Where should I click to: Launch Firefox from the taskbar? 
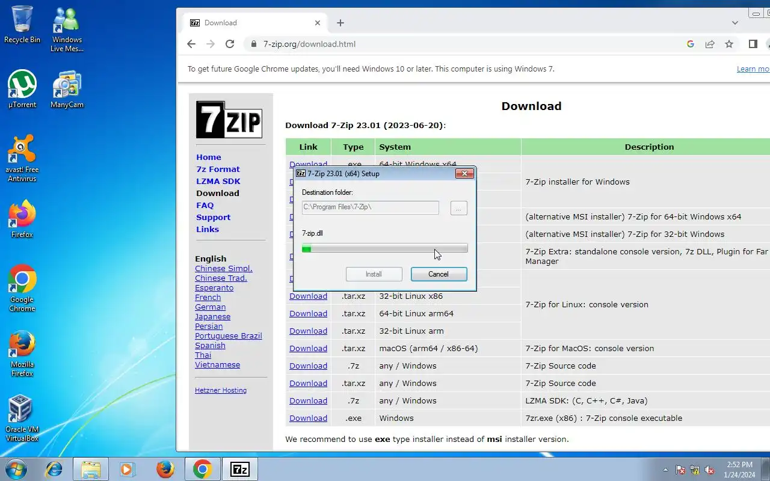coord(165,469)
